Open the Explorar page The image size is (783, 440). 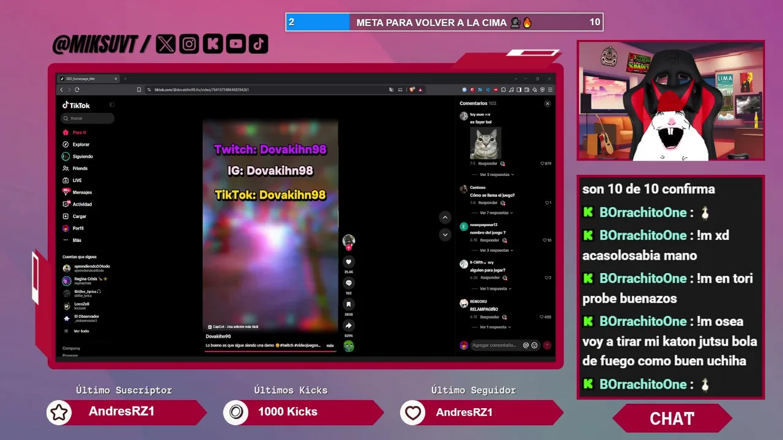point(76,145)
